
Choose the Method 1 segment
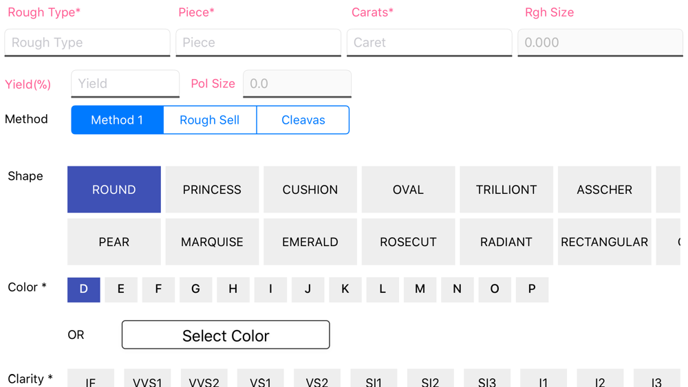pyautogui.click(x=117, y=120)
